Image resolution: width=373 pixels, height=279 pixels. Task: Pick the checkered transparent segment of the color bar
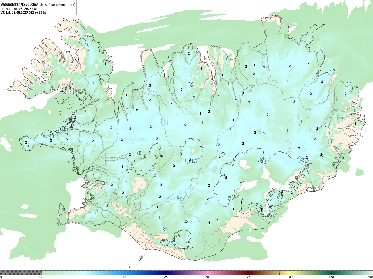(x=21, y=272)
